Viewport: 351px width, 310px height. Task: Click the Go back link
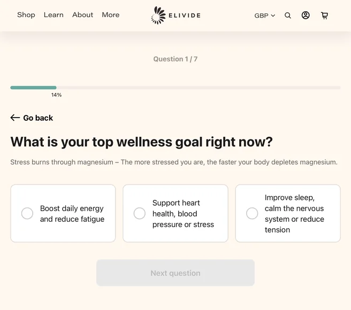[32, 118]
